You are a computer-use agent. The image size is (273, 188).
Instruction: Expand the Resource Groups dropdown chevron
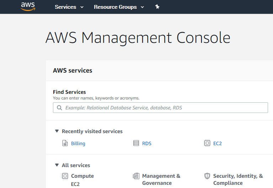pos(142,7)
